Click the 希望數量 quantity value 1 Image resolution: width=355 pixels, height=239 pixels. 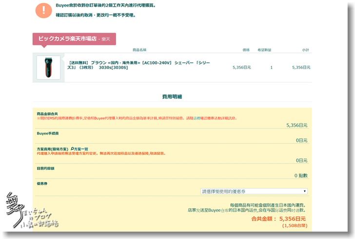tap(271, 67)
